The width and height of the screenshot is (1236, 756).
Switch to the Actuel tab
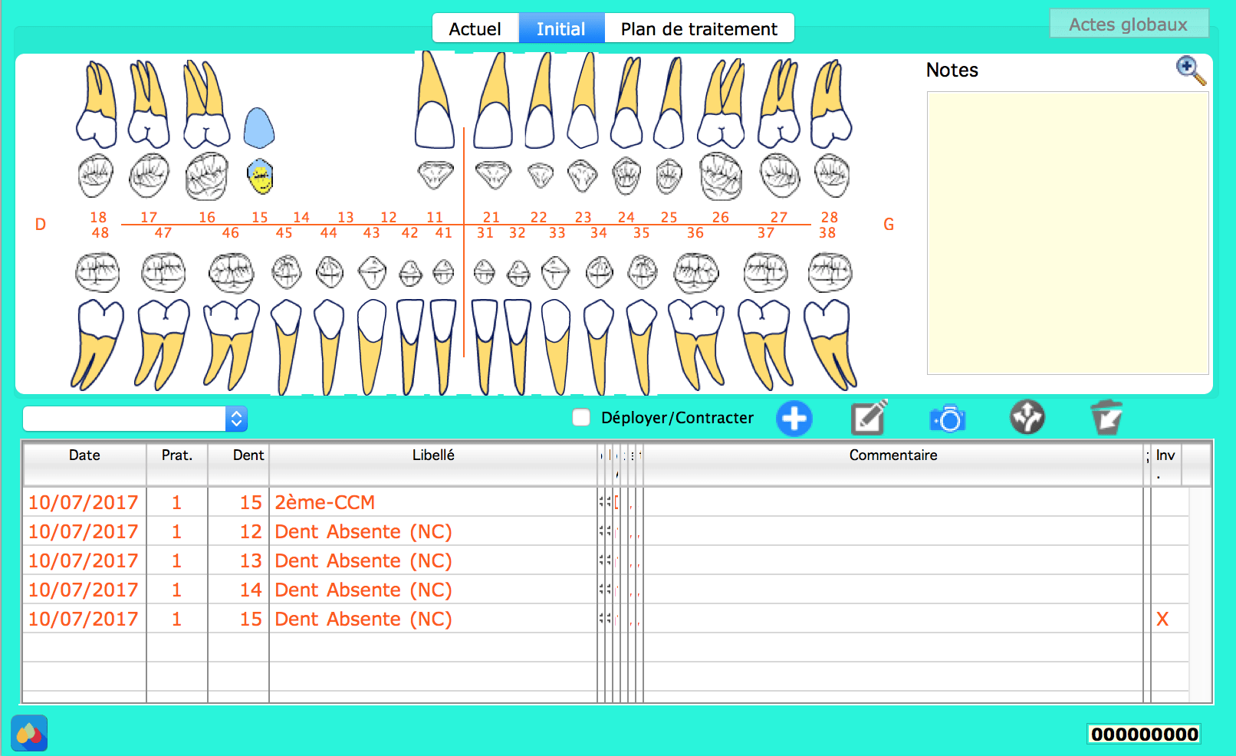[475, 29]
